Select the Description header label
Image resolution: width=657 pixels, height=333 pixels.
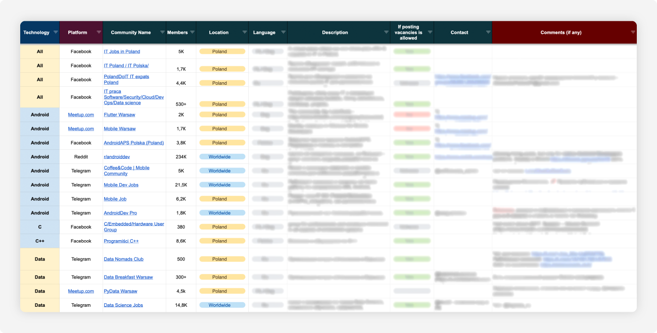(x=335, y=32)
